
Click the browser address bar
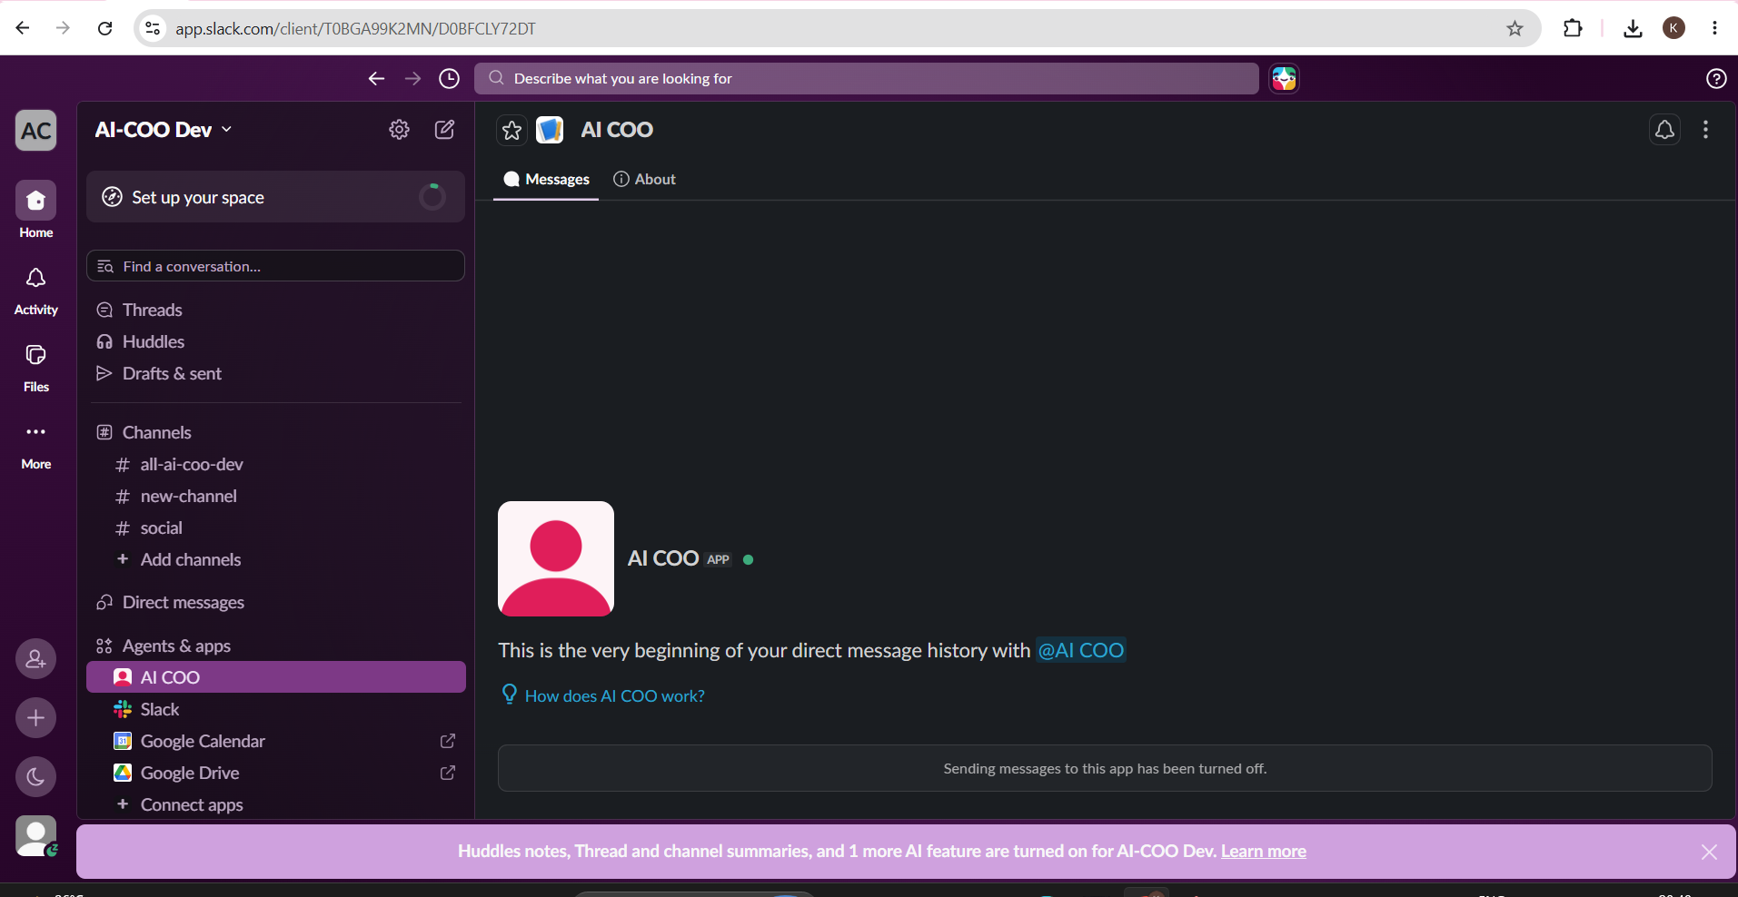point(836,28)
